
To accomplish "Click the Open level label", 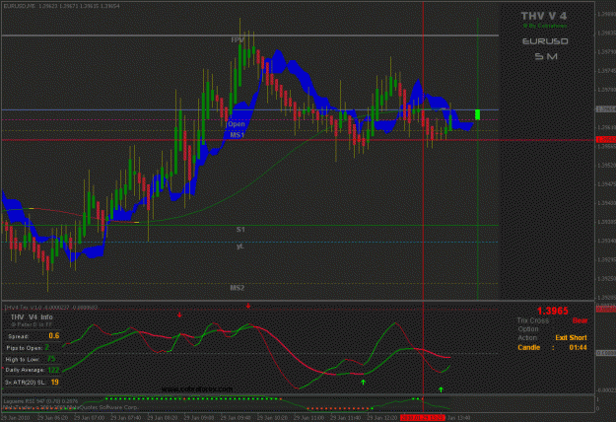I will (x=237, y=124).
